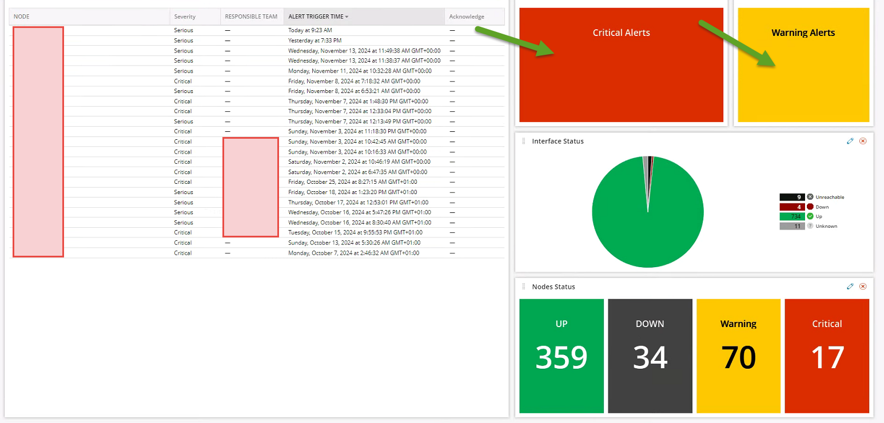
Task: Select the Responsible Team column header
Action: pyautogui.click(x=252, y=17)
